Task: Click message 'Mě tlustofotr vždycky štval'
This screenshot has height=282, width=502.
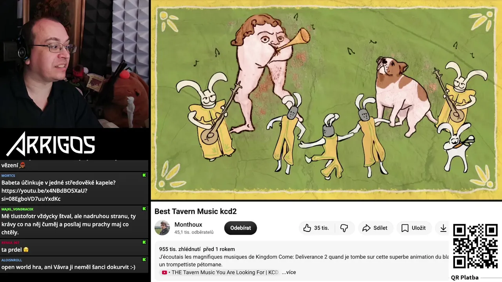Action: point(69,224)
